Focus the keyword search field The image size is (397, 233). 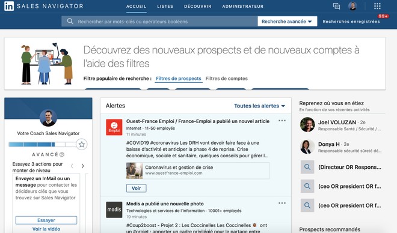[x=159, y=22]
